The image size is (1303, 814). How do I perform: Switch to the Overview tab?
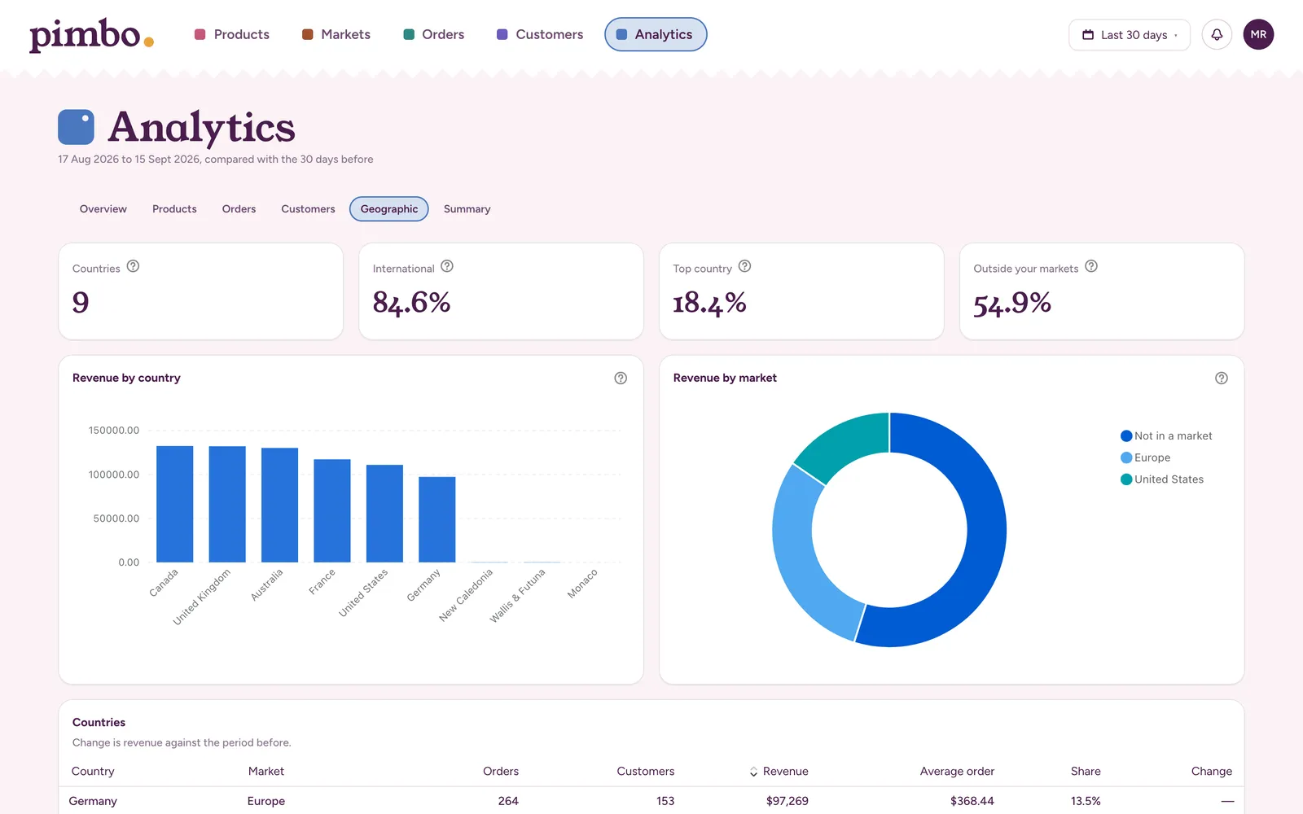click(103, 209)
